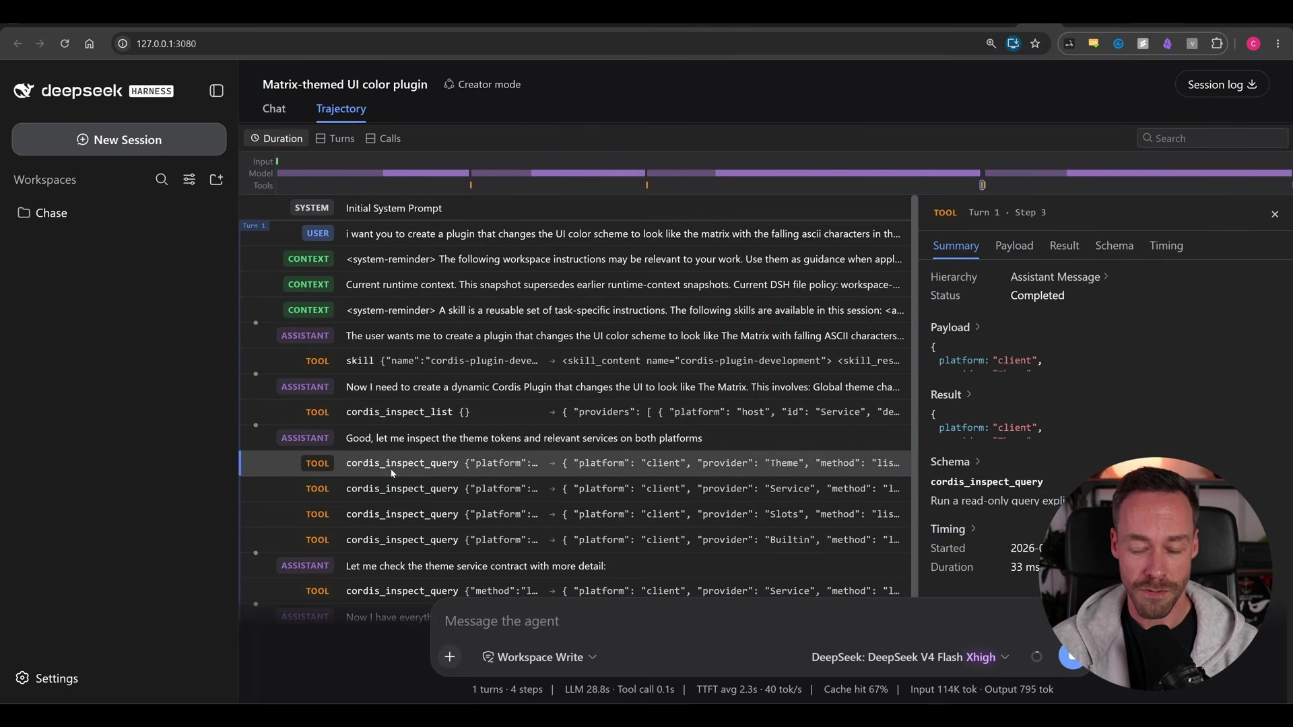
Task: Focus the trajectory Search field
Action: 1212,139
